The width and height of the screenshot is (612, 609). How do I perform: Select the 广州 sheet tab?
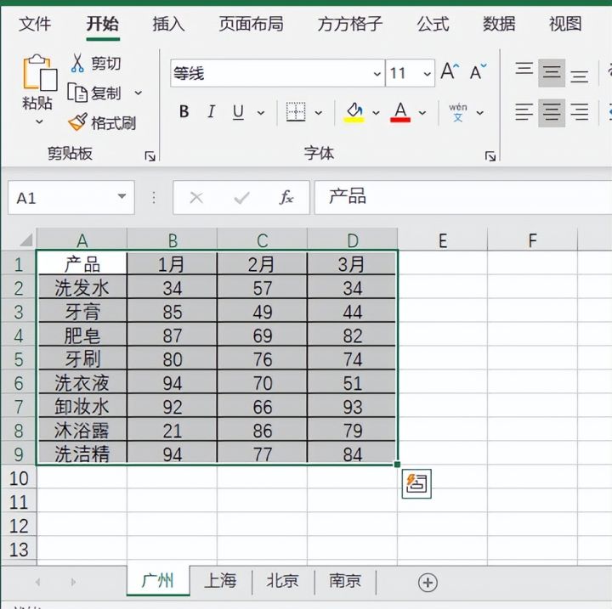pos(158,581)
